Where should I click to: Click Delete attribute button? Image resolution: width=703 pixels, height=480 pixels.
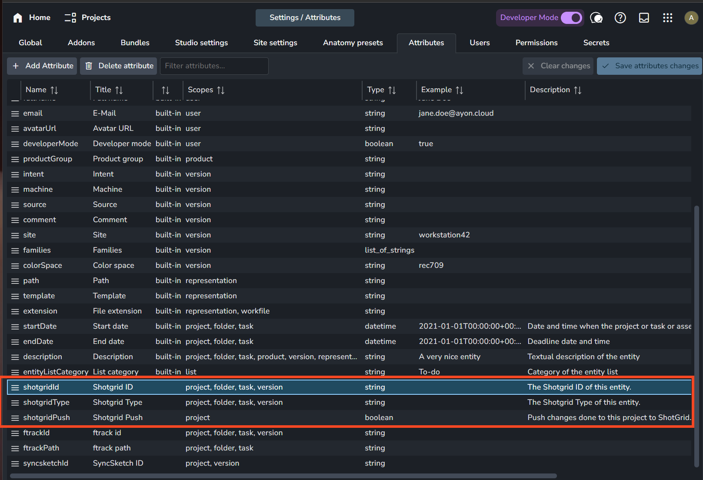tap(119, 66)
